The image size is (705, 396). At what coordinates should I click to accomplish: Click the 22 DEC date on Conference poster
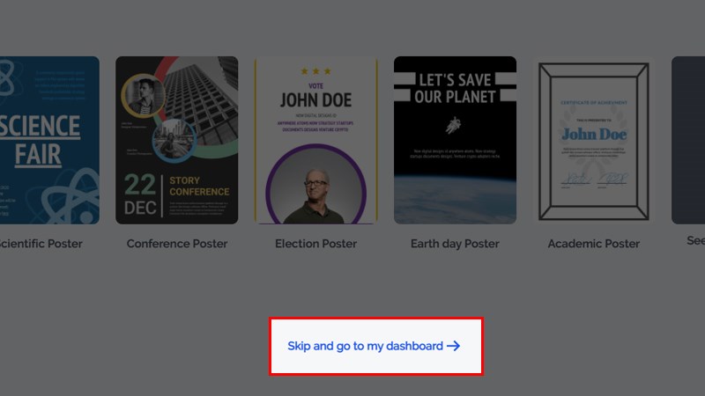(x=140, y=195)
